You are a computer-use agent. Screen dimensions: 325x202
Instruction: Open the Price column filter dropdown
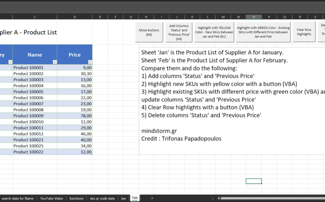(90, 62)
